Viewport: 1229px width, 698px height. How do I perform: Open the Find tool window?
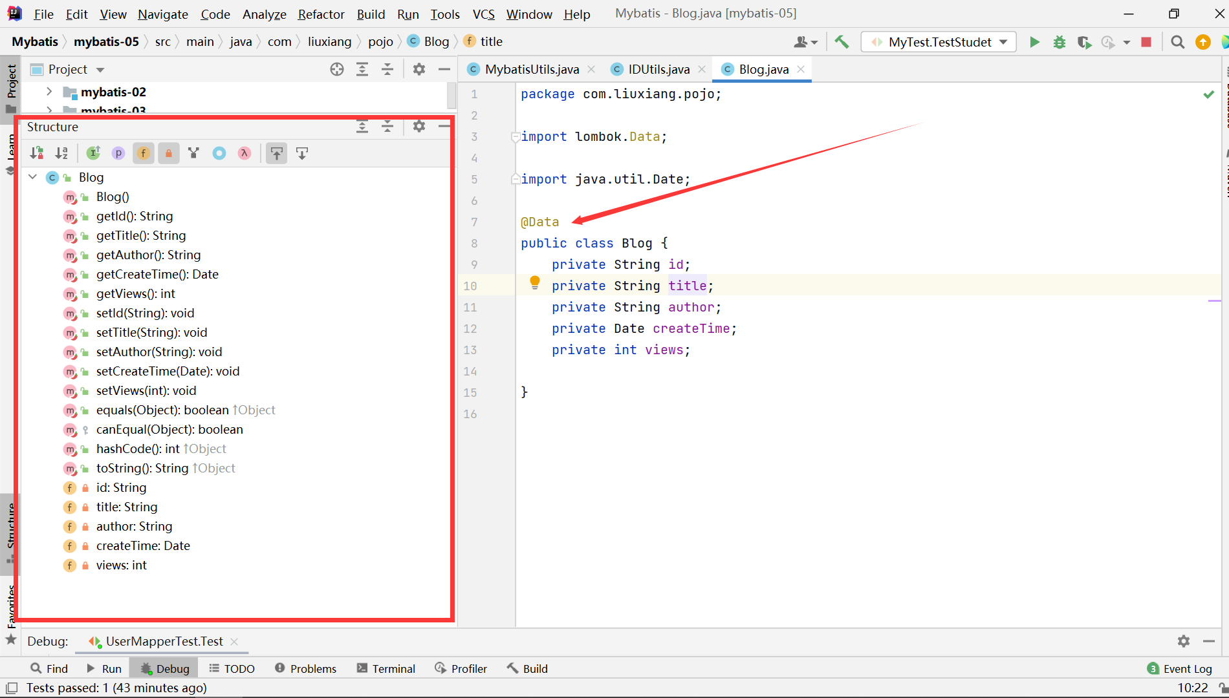[49, 668]
